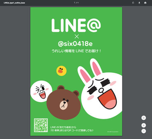The image size is (152, 139).
Task: Click the winking Moon character face
Action: point(41,91)
